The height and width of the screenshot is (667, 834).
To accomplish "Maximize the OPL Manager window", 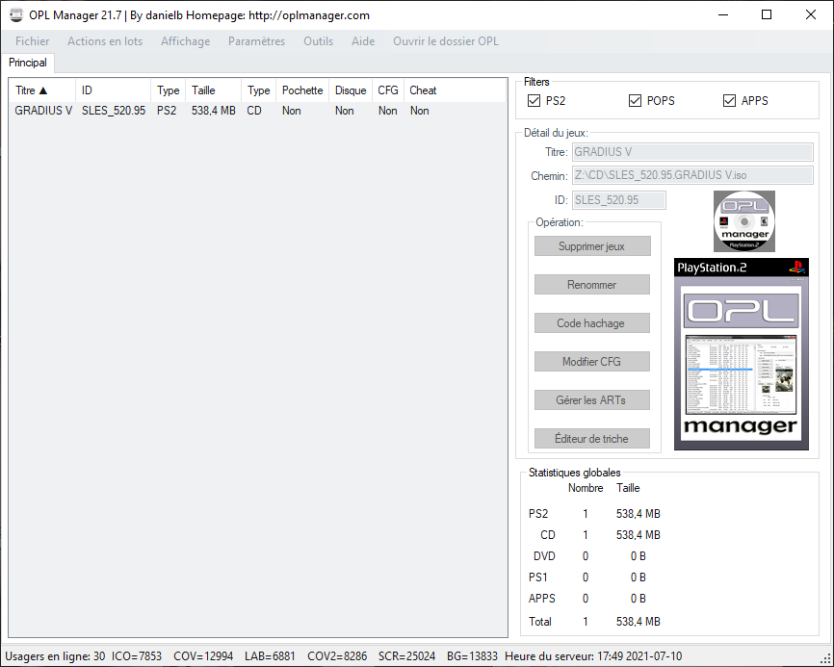I will click(x=767, y=14).
